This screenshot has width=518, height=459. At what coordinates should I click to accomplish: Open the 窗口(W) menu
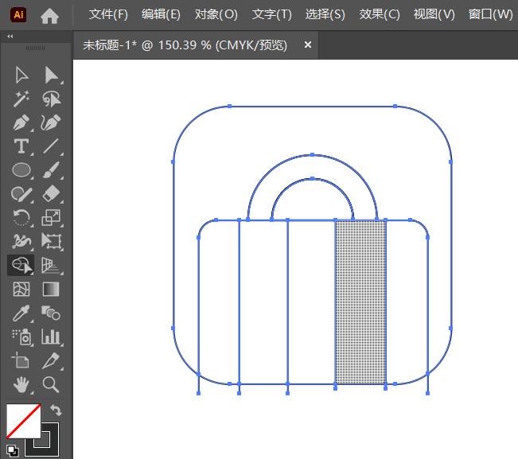[491, 14]
